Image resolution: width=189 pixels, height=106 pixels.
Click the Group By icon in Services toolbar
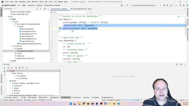pos(16,68)
